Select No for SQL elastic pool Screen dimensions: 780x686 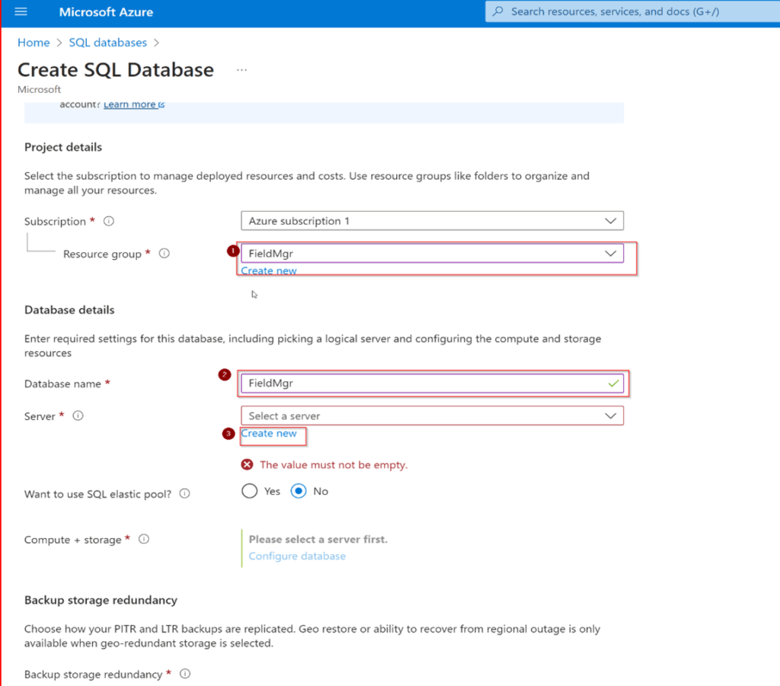tap(299, 492)
